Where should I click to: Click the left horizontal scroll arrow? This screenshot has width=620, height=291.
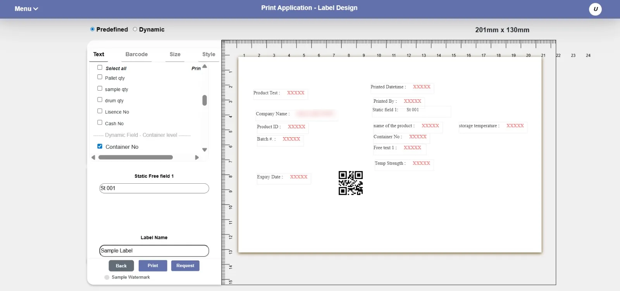tap(93, 157)
